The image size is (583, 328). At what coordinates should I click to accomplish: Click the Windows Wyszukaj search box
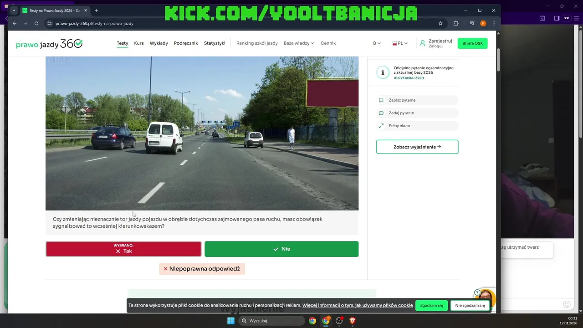pos(272,321)
